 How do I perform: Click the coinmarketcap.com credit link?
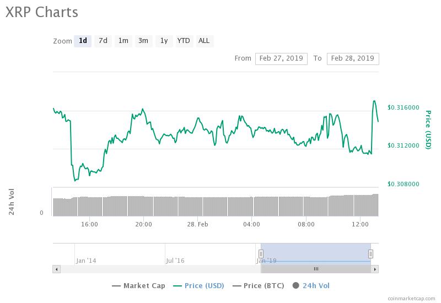click(x=411, y=299)
